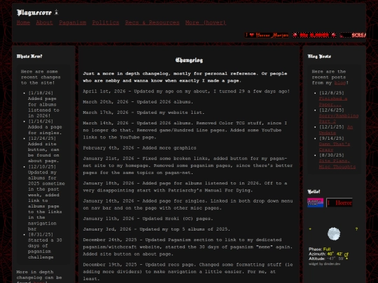Viewport: 378px width, 283px height.
Task: Click the [1/18/26] item in Whats New
Action: 43,104
